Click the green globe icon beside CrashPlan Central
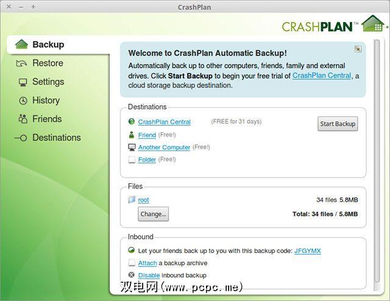Image resolution: width=390 pixels, height=301 pixels. [x=132, y=121]
